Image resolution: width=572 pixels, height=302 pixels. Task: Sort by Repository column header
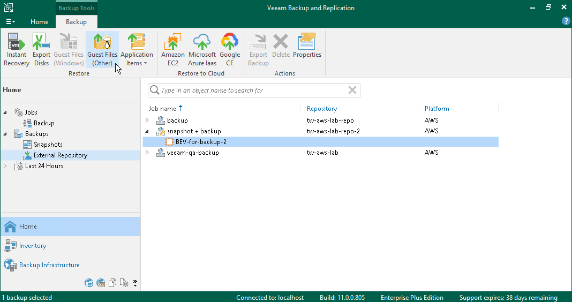[322, 108]
